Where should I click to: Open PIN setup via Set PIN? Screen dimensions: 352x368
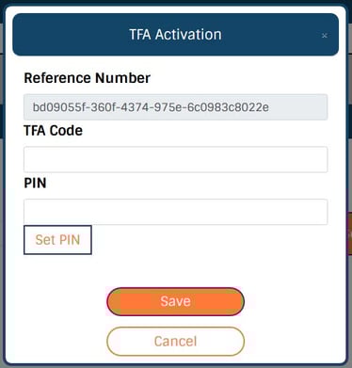[x=57, y=240]
